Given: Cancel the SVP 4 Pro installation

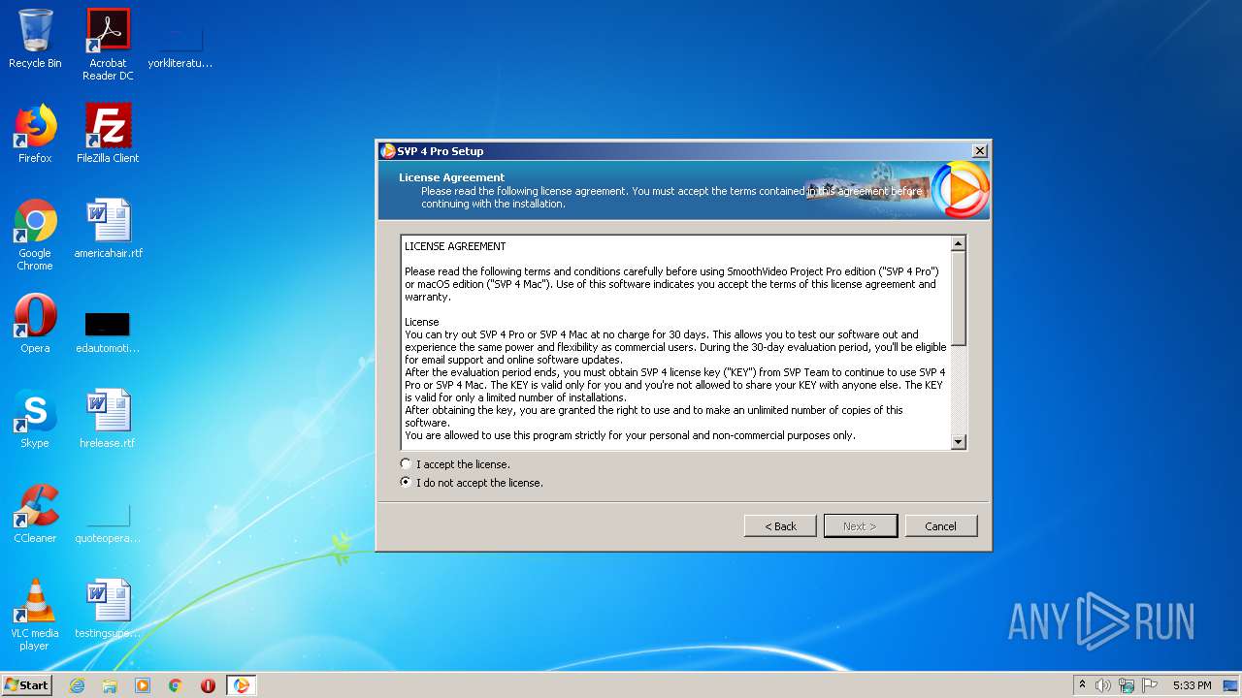Looking at the screenshot, I should [x=940, y=525].
